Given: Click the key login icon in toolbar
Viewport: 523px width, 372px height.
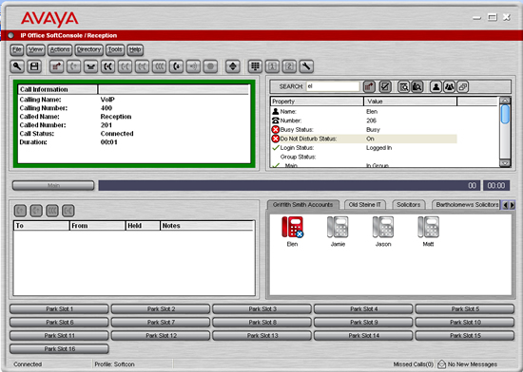Looking at the screenshot, I should pos(17,66).
